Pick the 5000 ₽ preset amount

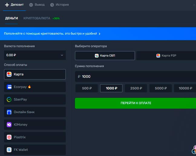161,88
